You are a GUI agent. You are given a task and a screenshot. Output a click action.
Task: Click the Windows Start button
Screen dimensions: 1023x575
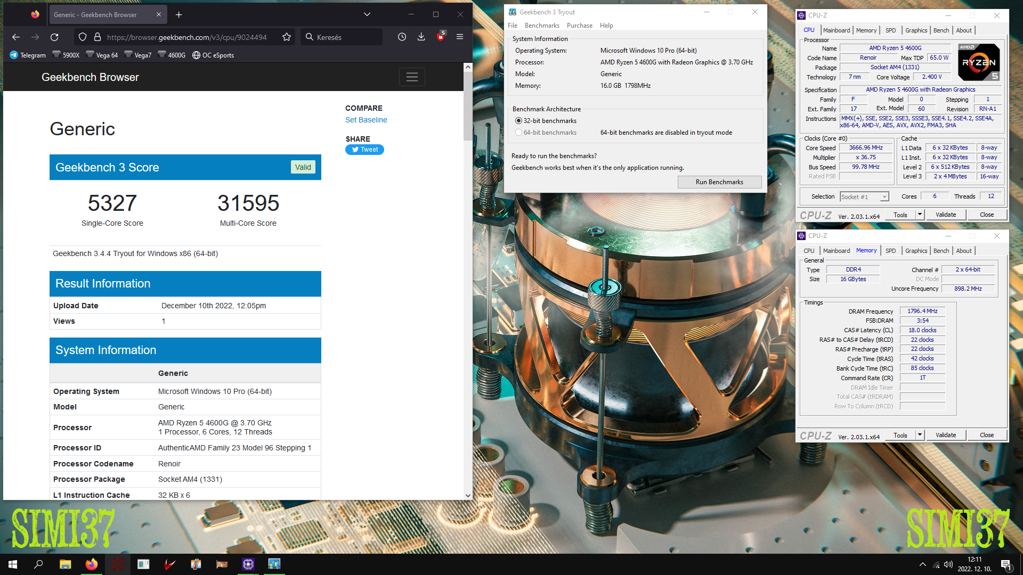coord(13,564)
